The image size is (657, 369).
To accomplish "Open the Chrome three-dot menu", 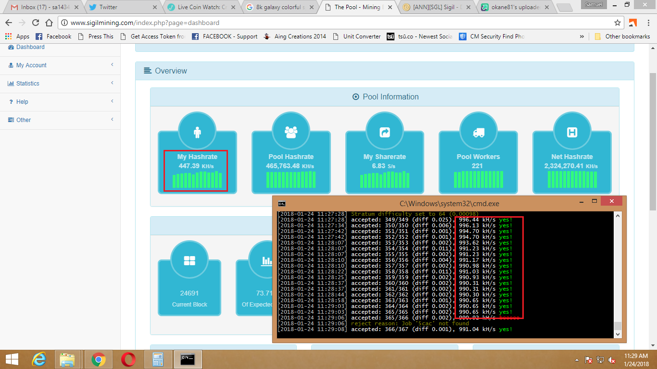I will click(648, 23).
